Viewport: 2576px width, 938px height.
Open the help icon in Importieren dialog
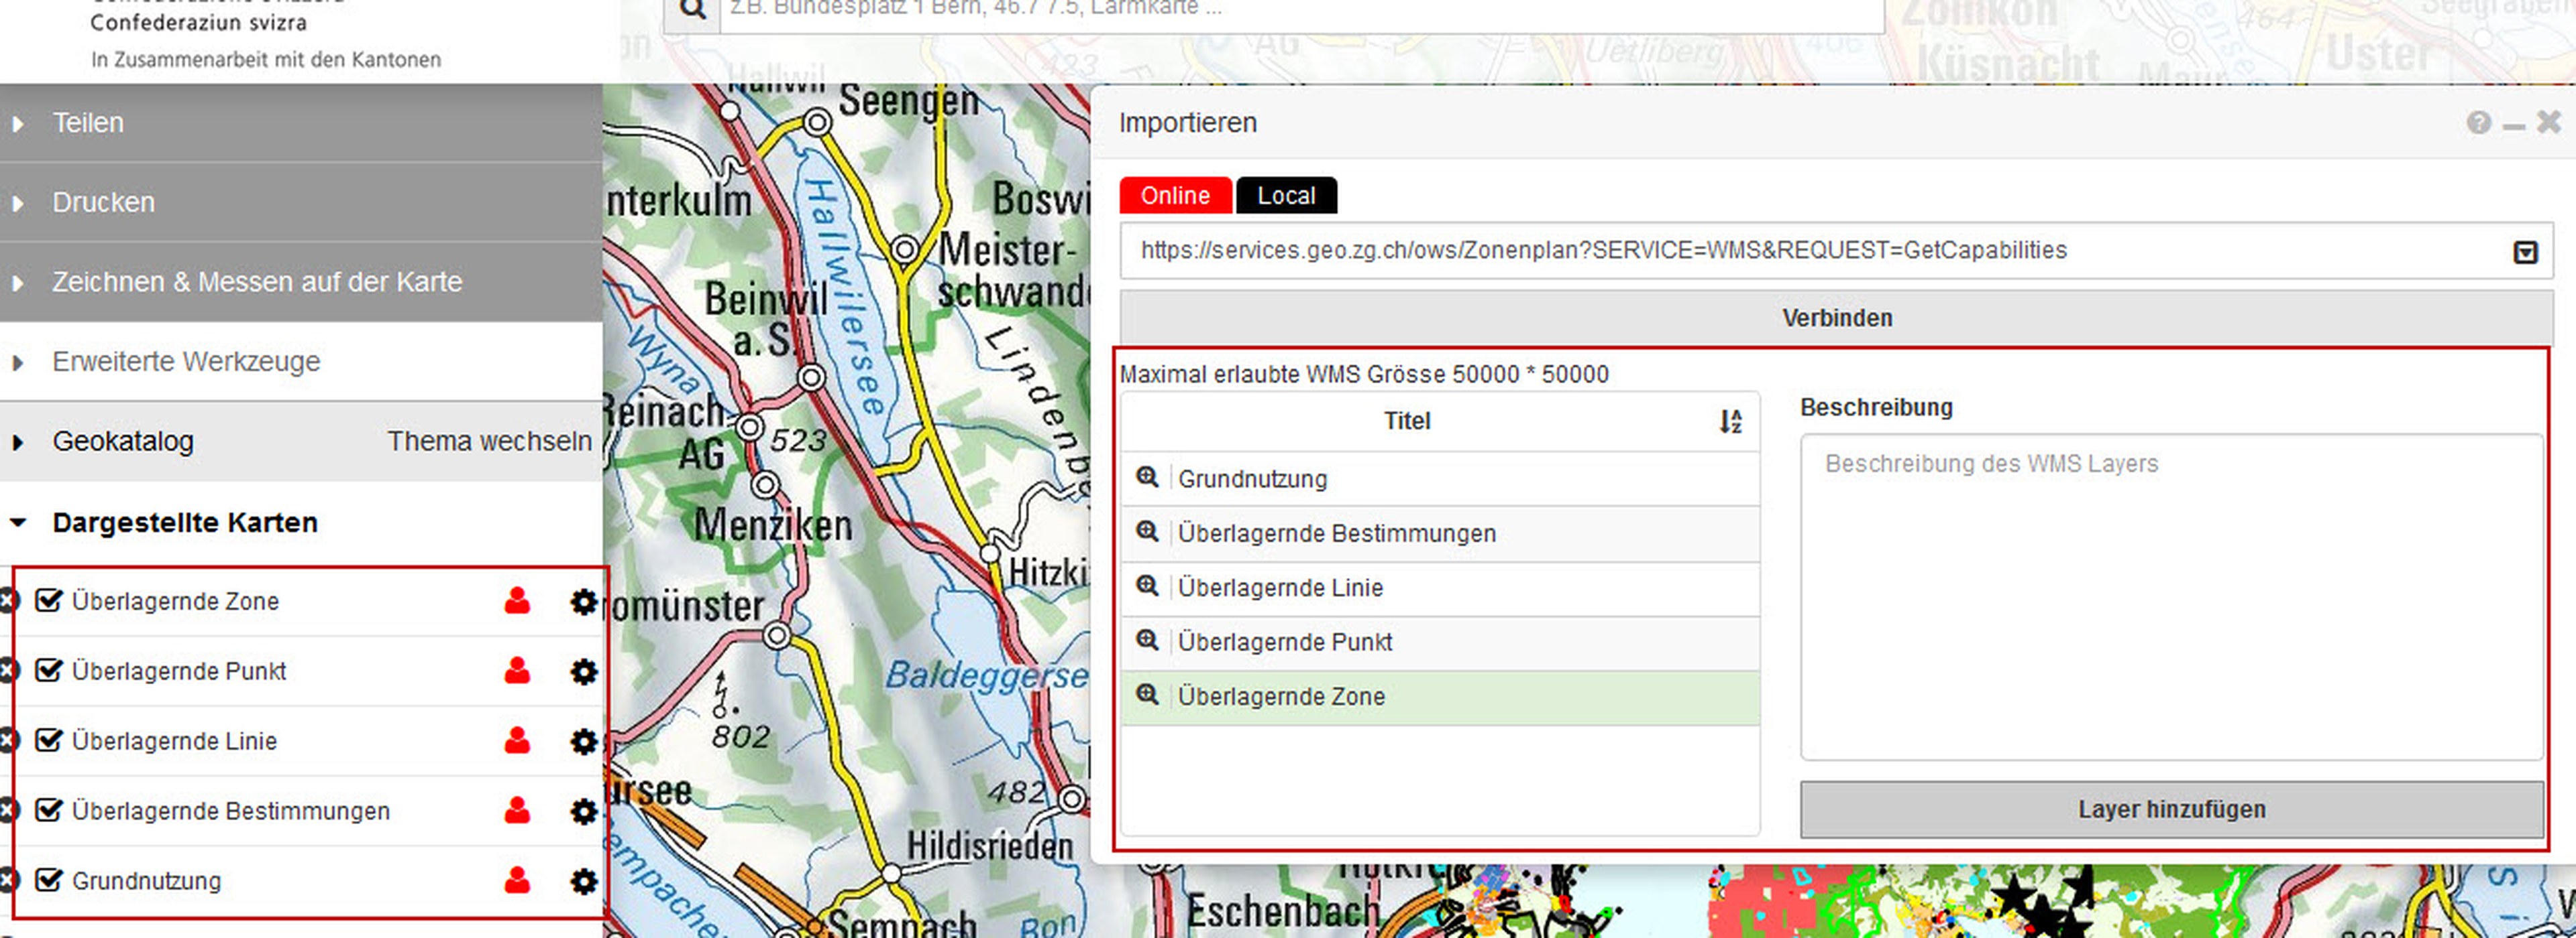(2478, 123)
